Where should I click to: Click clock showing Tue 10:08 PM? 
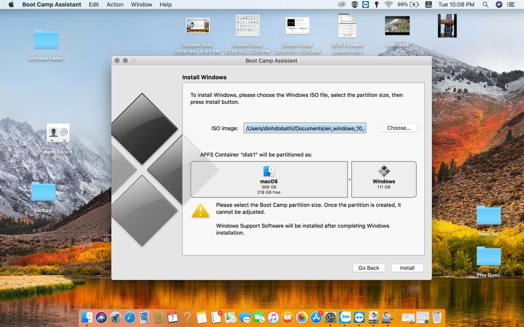tap(456, 4)
